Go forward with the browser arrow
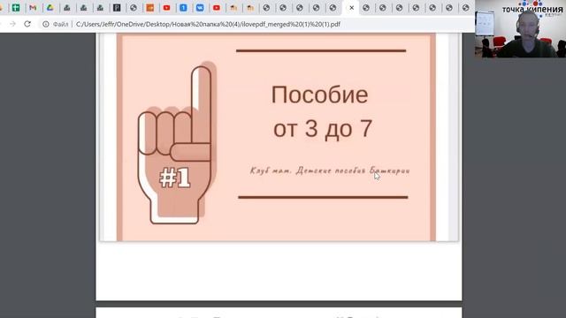The image size is (566, 318). (x=12, y=24)
